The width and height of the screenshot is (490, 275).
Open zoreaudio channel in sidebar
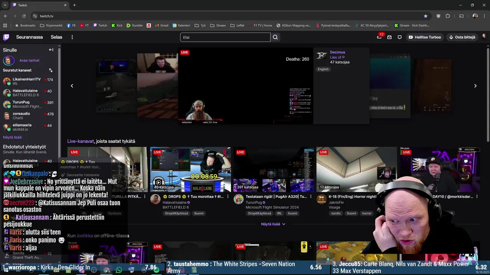[x=28, y=116]
